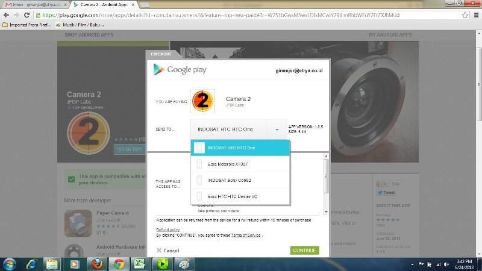
Task: Click the page vertical scrollbar thumb
Action: click(x=479, y=84)
